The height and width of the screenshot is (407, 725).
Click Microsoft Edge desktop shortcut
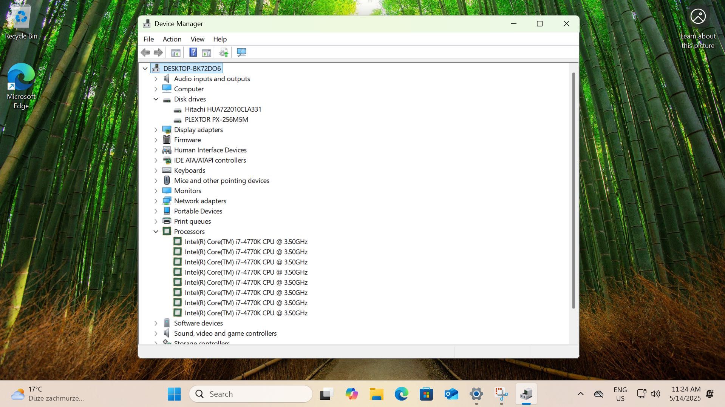(x=21, y=86)
